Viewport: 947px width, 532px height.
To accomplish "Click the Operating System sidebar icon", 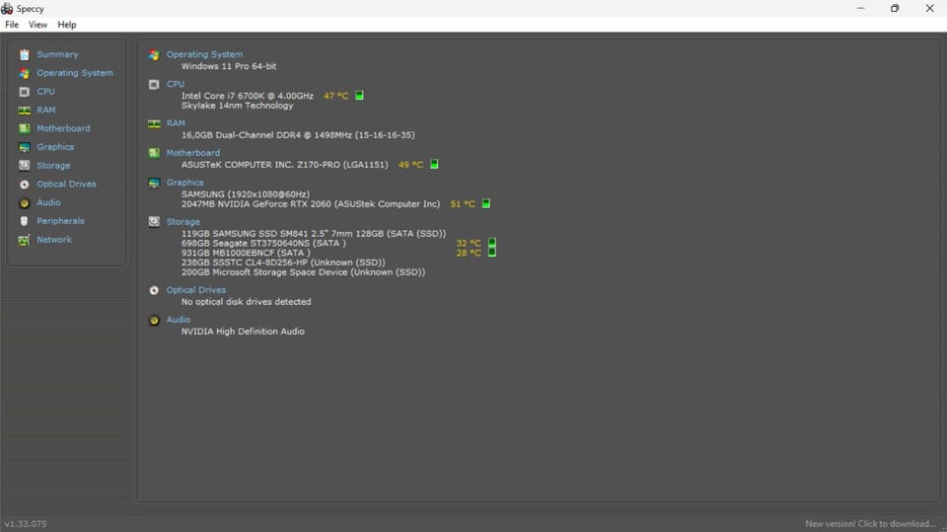I will (x=24, y=73).
